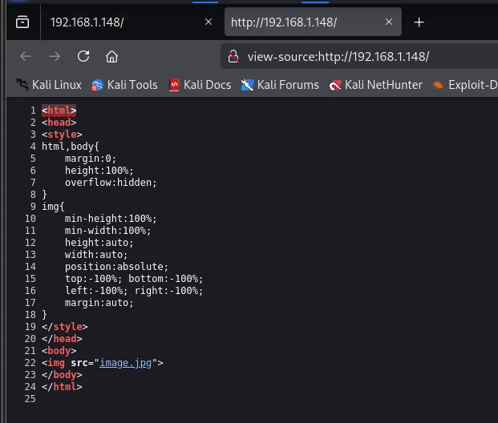Go forward using the forward arrow
The width and height of the screenshot is (498, 423).
click(x=55, y=57)
